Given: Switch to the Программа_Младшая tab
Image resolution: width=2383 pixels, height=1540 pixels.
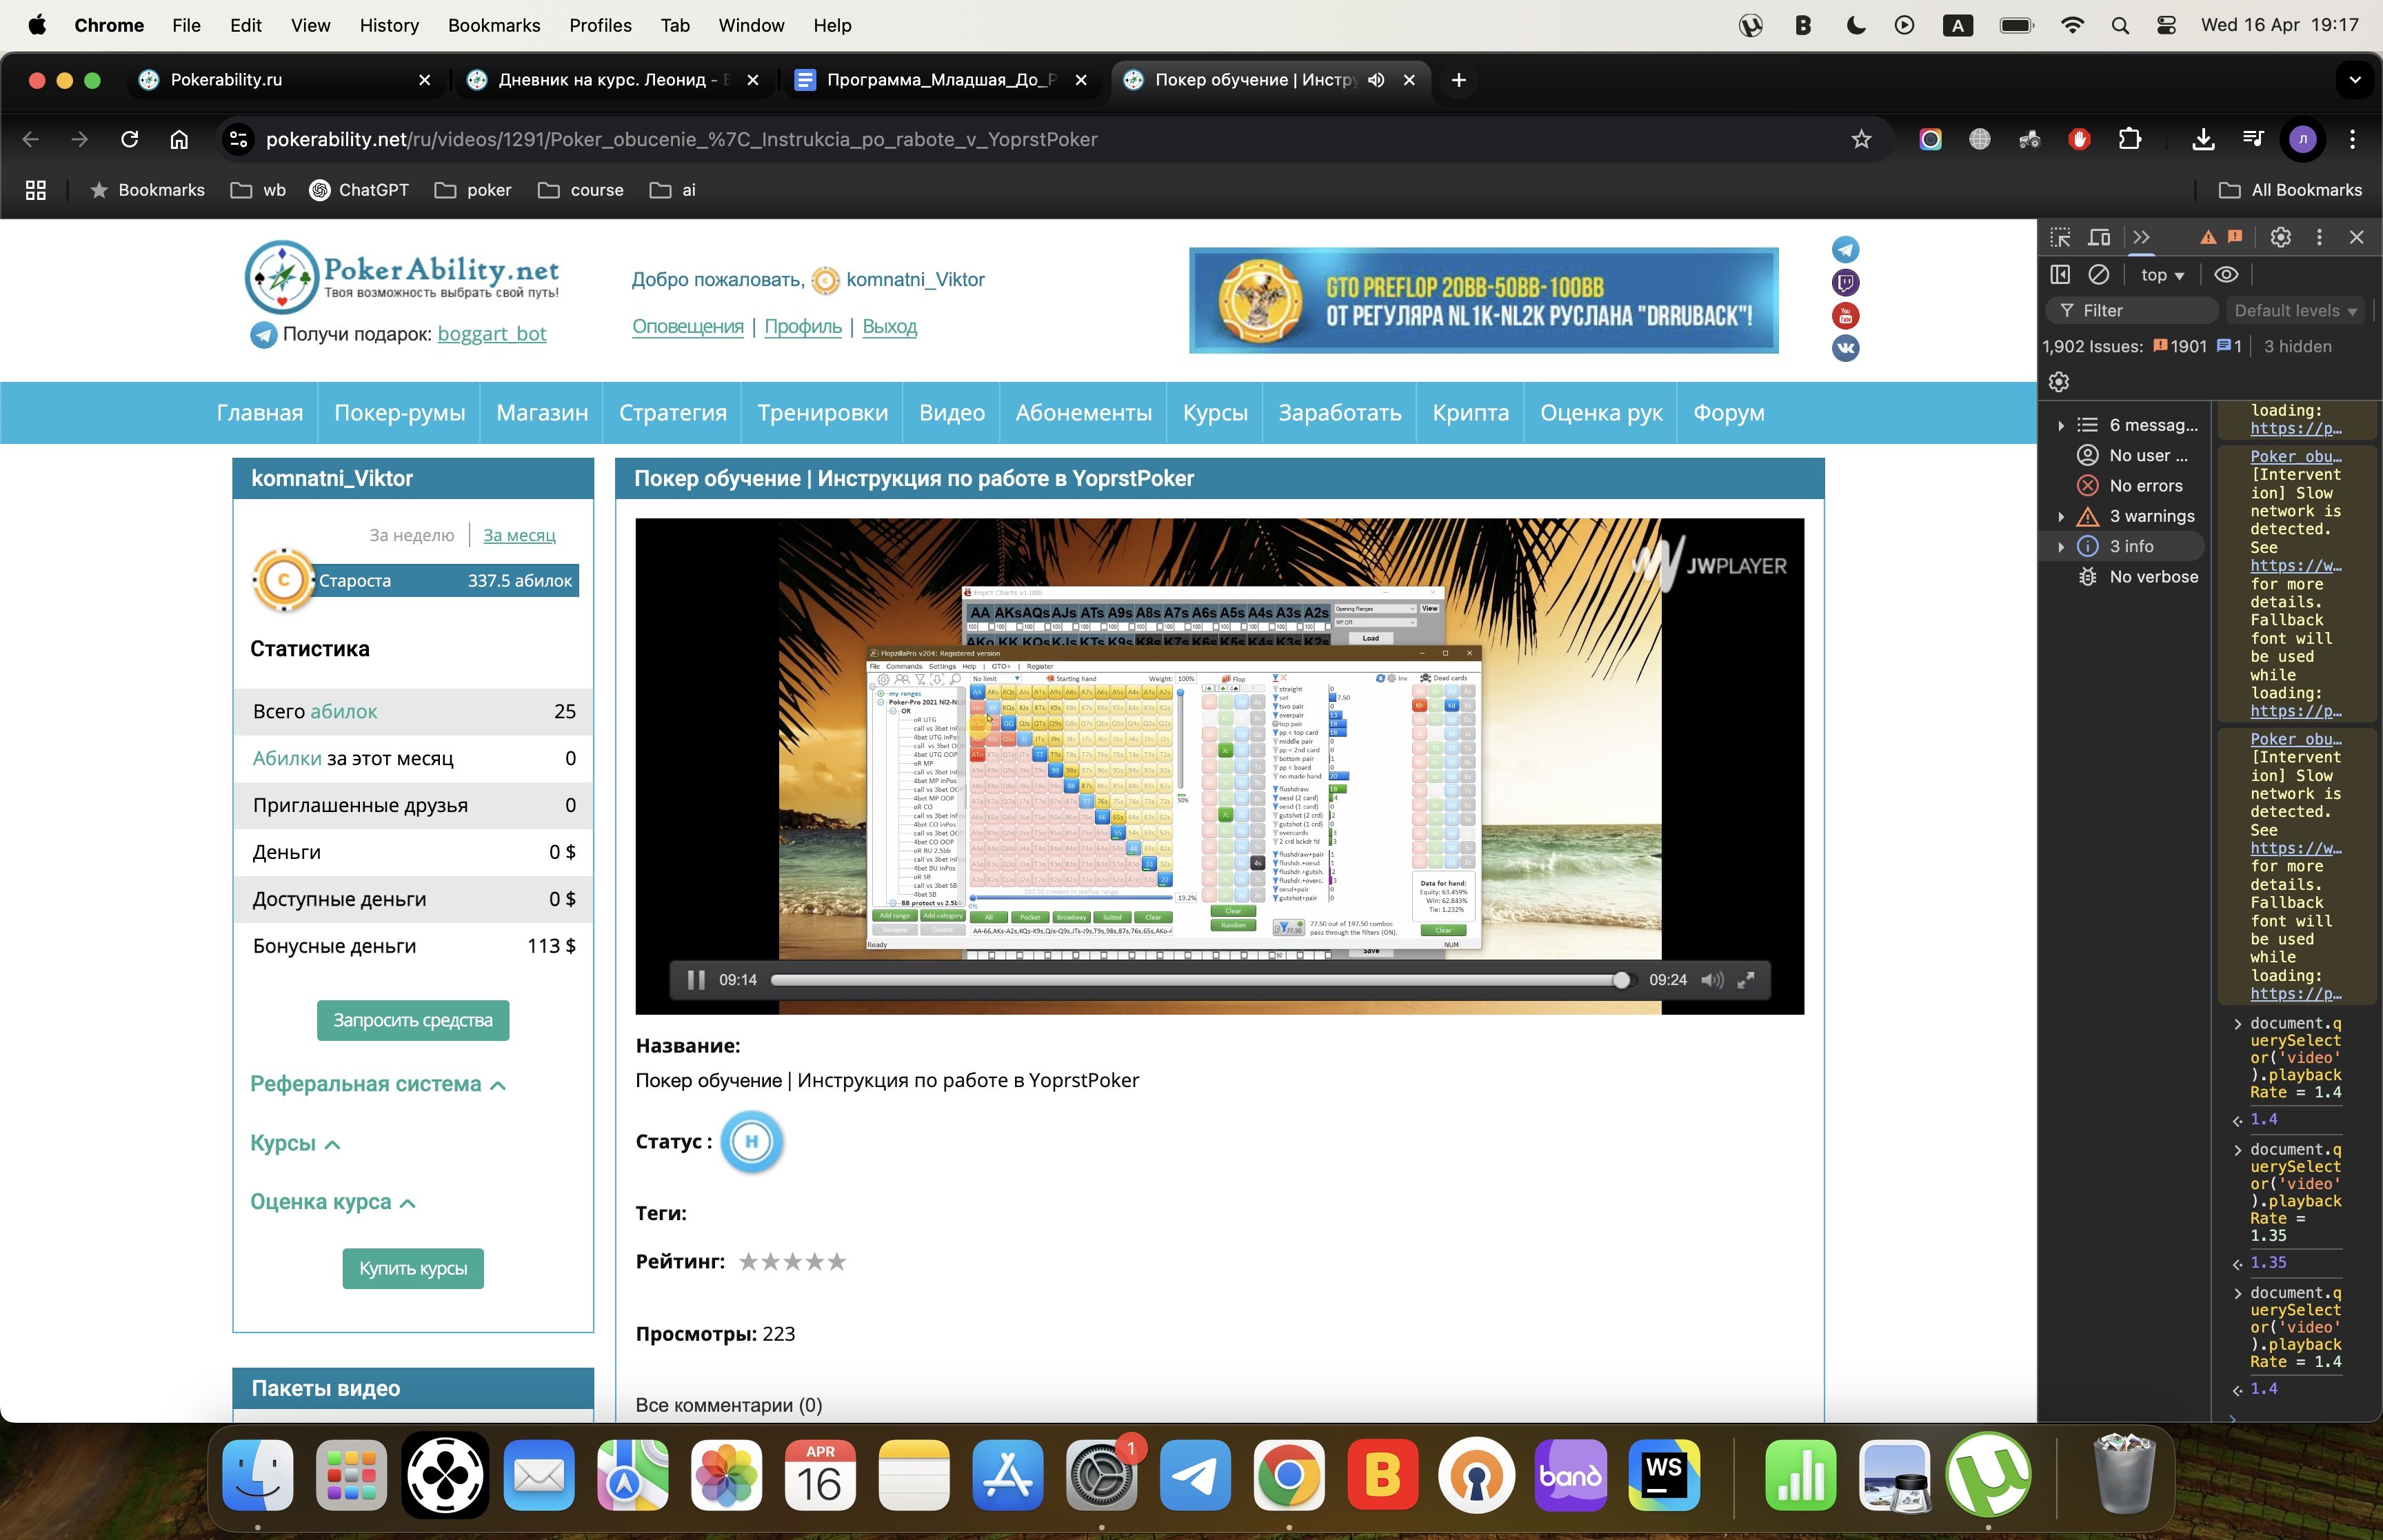Looking at the screenshot, I should tap(940, 80).
